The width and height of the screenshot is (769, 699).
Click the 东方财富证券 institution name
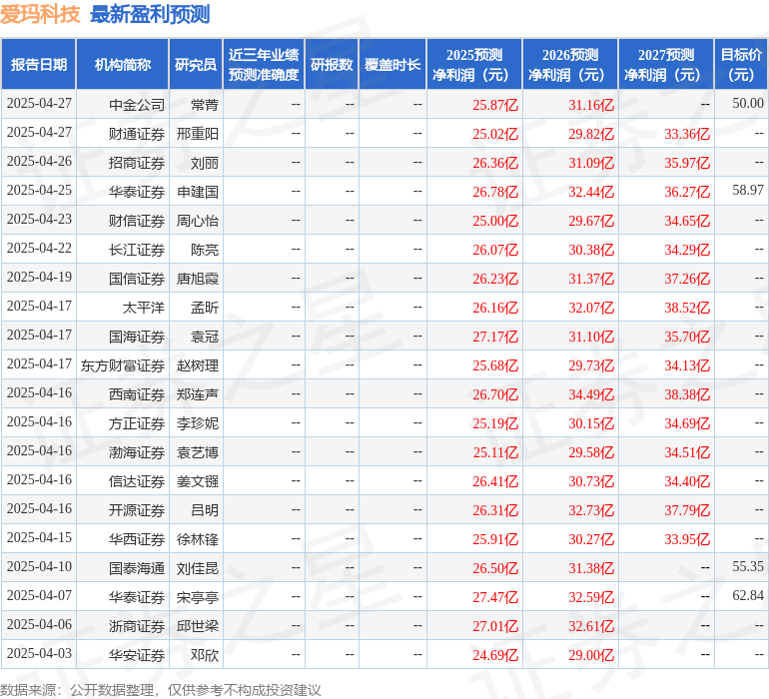[x=123, y=365]
